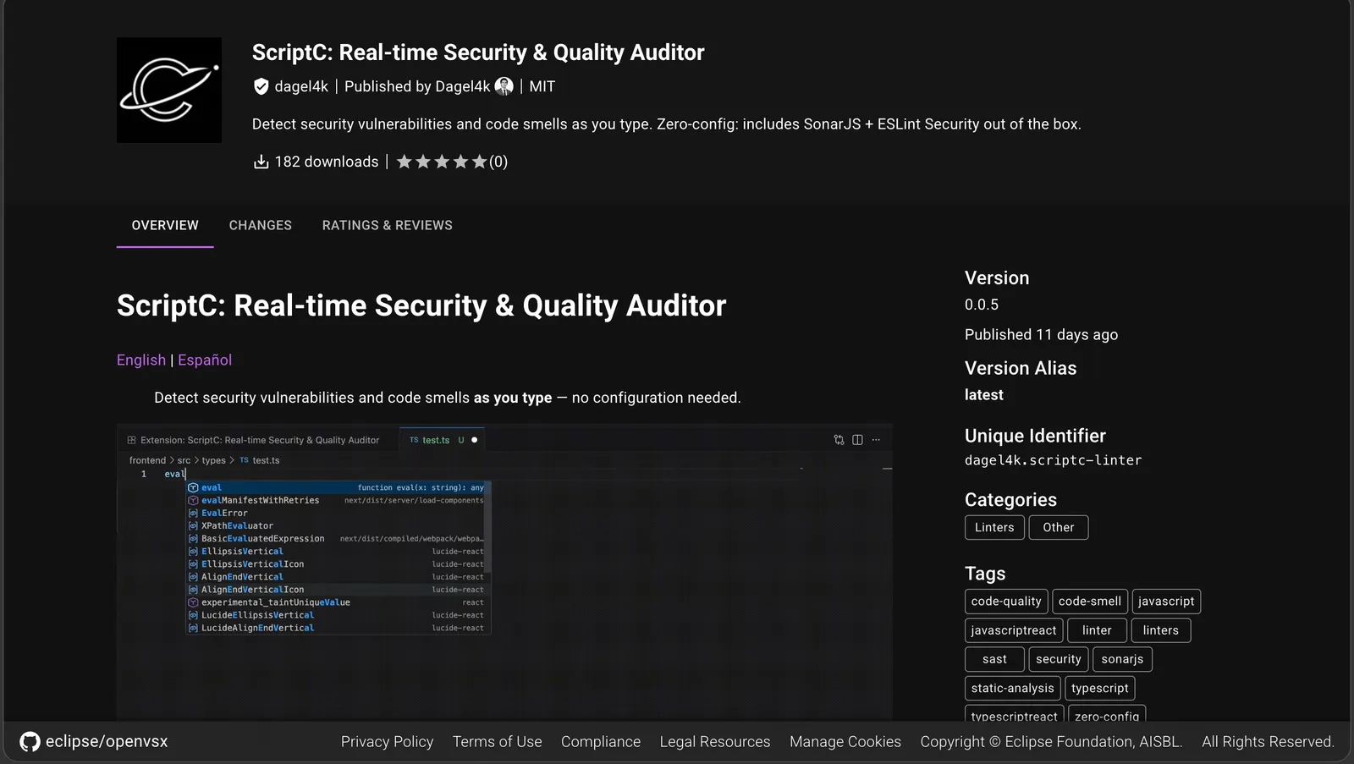Screen dimensions: 1354x764
Task: Open the Linters category
Action: coord(994,527)
